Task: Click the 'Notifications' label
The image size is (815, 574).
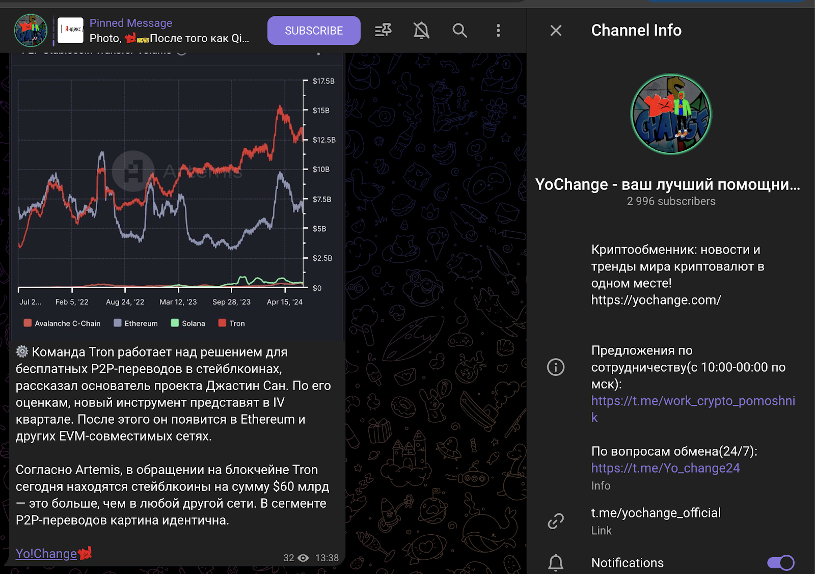Action: (x=628, y=563)
